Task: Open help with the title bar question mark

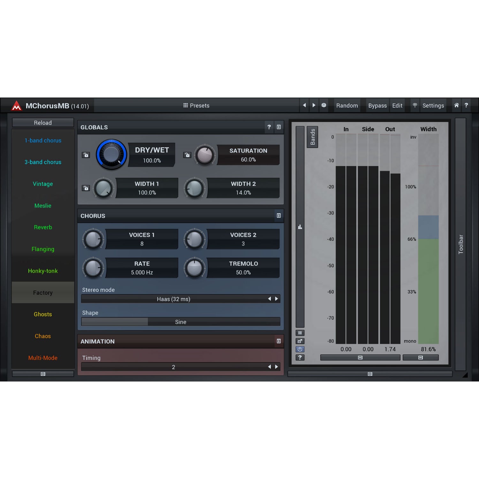Action: pos(466,105)
